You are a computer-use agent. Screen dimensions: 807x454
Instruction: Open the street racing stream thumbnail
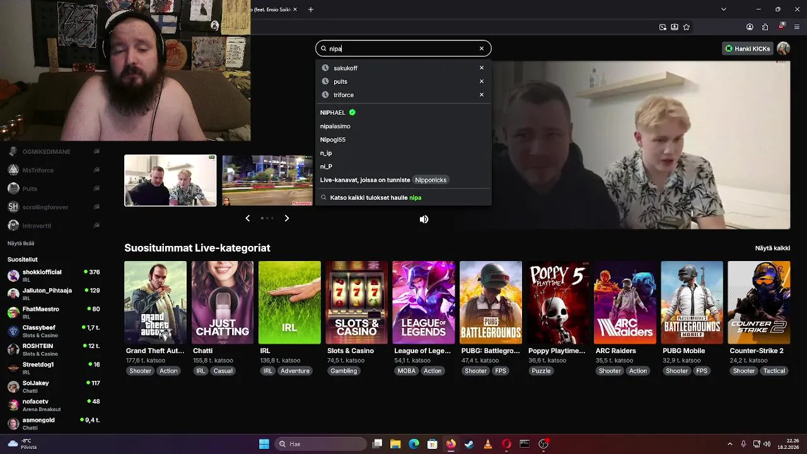[267, 180]
